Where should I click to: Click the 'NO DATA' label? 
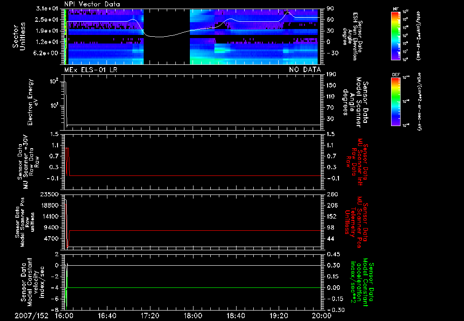click(305, 70)
